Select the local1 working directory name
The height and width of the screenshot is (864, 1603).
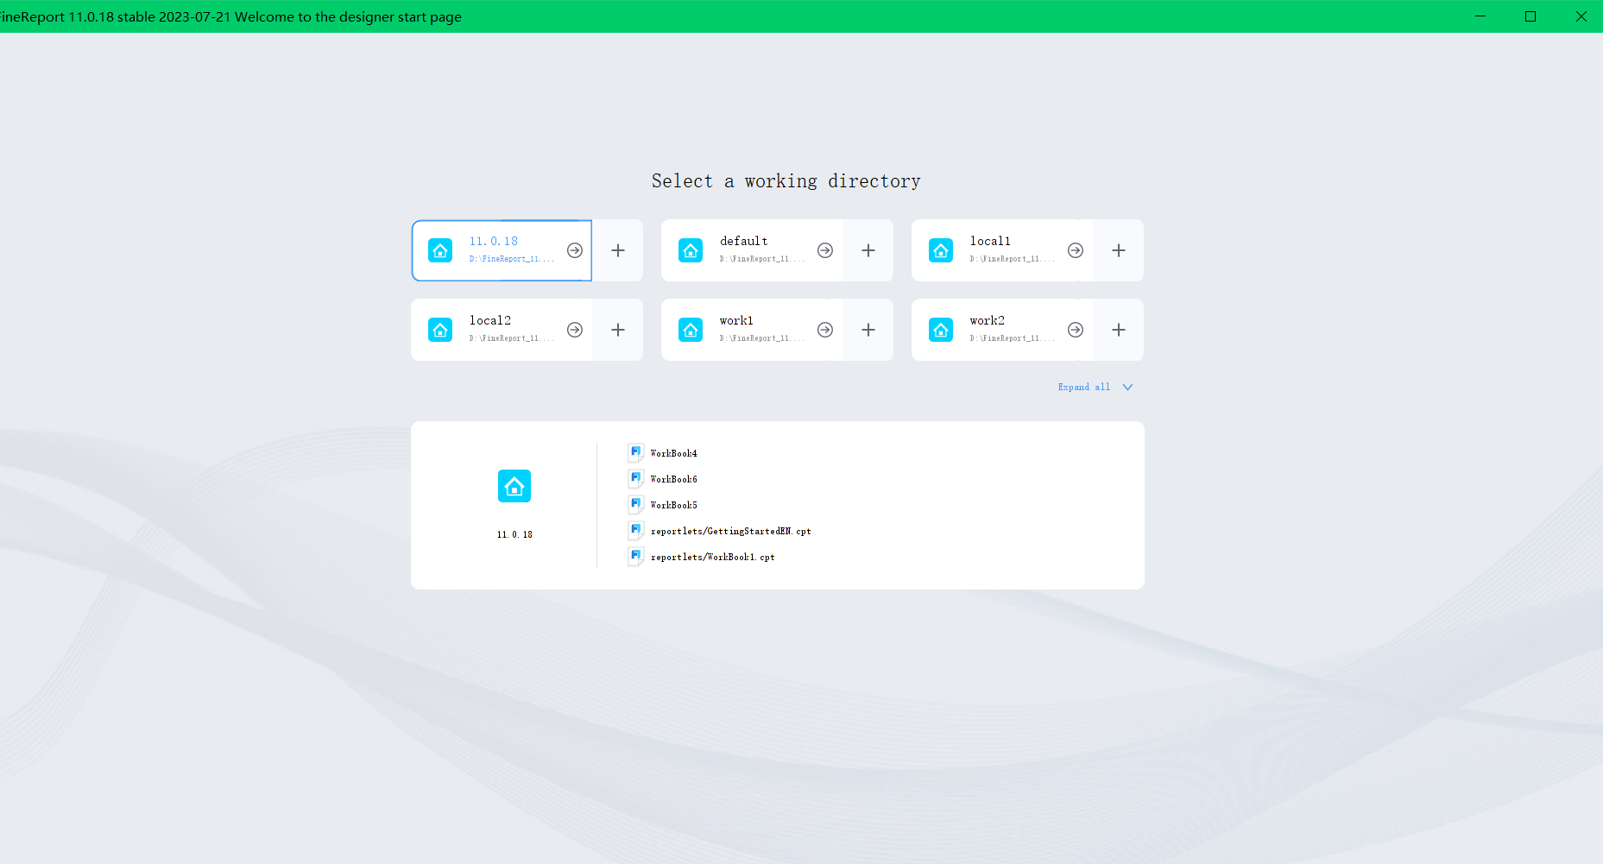[990, 241]
